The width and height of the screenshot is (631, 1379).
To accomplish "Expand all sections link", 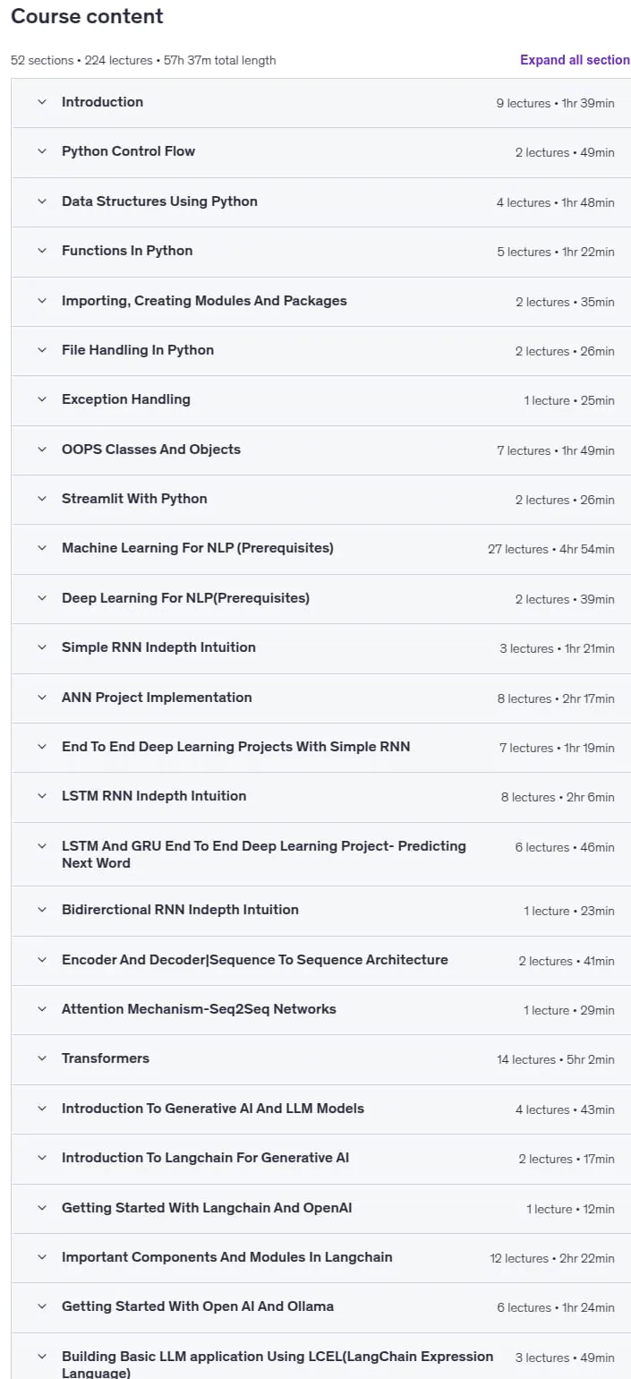I will (x=576, y=60).
